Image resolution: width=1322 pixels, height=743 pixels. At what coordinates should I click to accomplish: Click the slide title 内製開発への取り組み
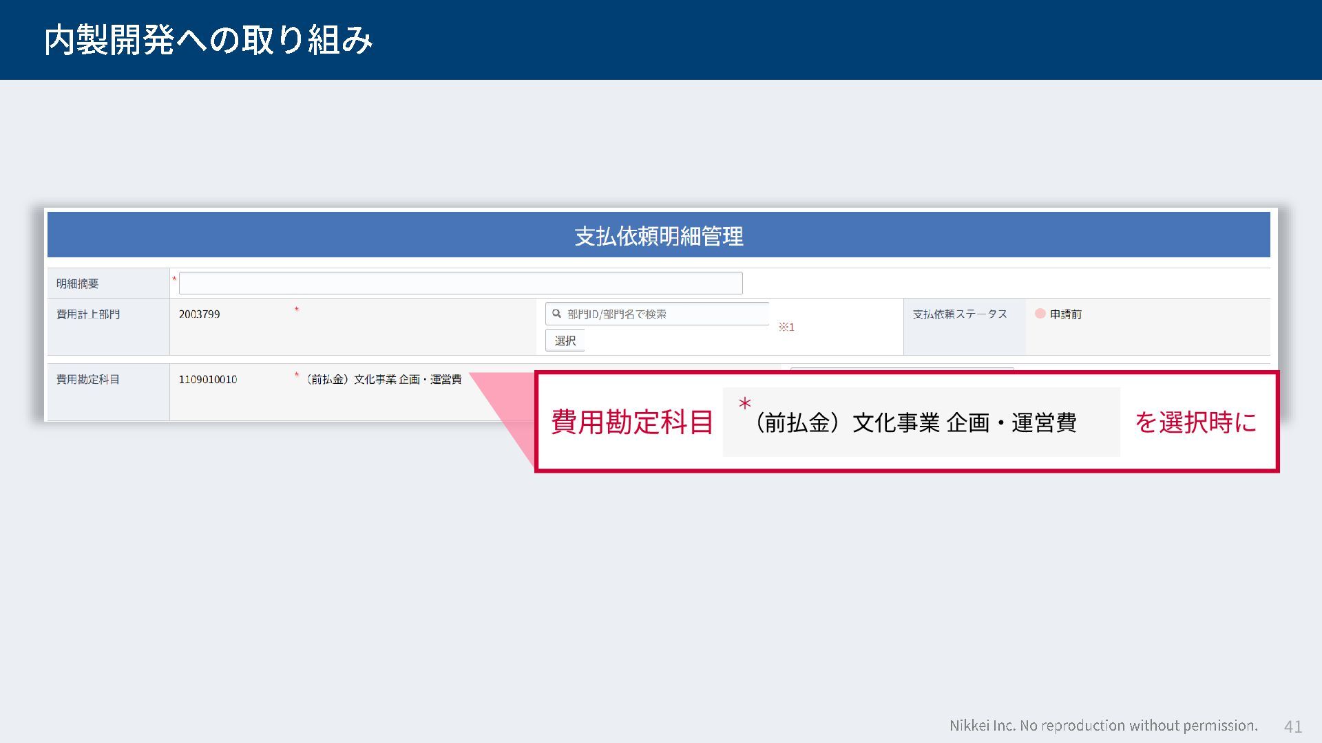pyautogui.click(x=208, y=40)
